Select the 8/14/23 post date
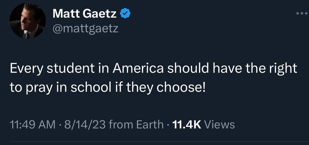This screenshot has height=145, width=309. (x=83, y=125)
